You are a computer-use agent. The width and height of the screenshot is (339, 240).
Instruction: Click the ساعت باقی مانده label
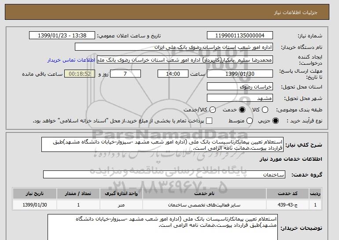click(x=42, y=74)
